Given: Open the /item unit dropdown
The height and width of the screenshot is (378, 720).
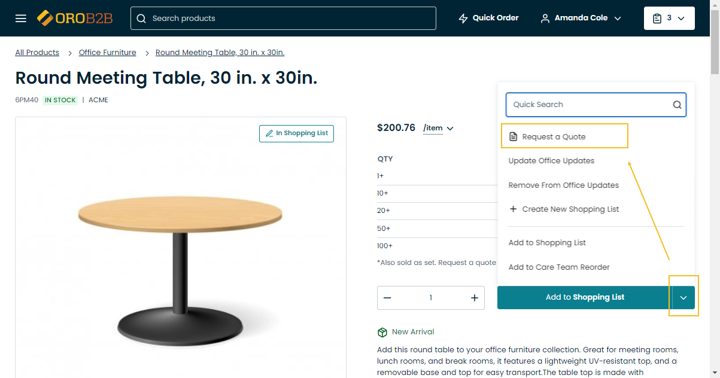Looking at the screenshot, I should [x=438, y=128].
